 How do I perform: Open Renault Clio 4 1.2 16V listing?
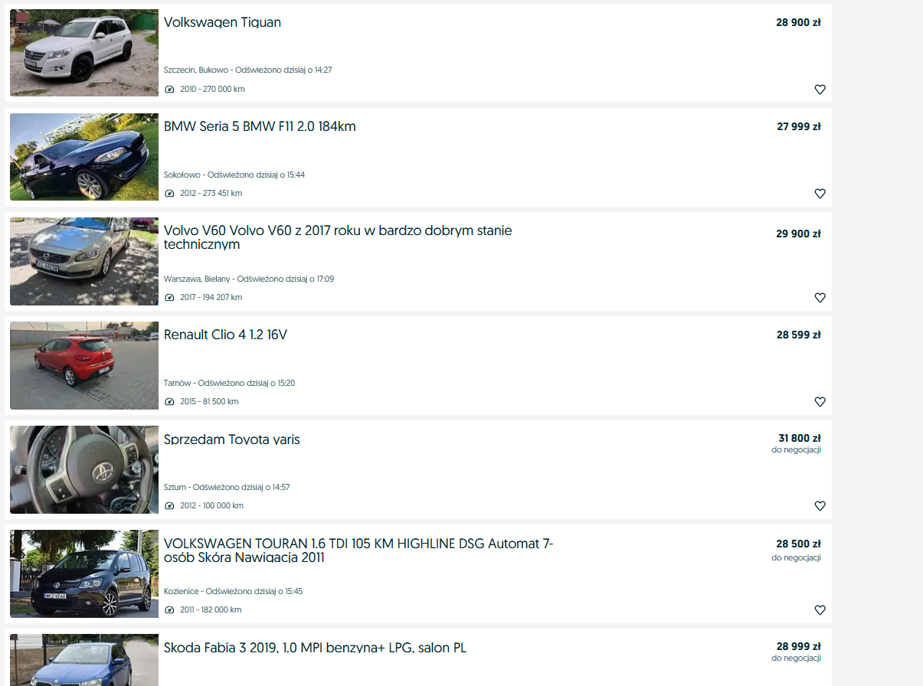point(225,335)
